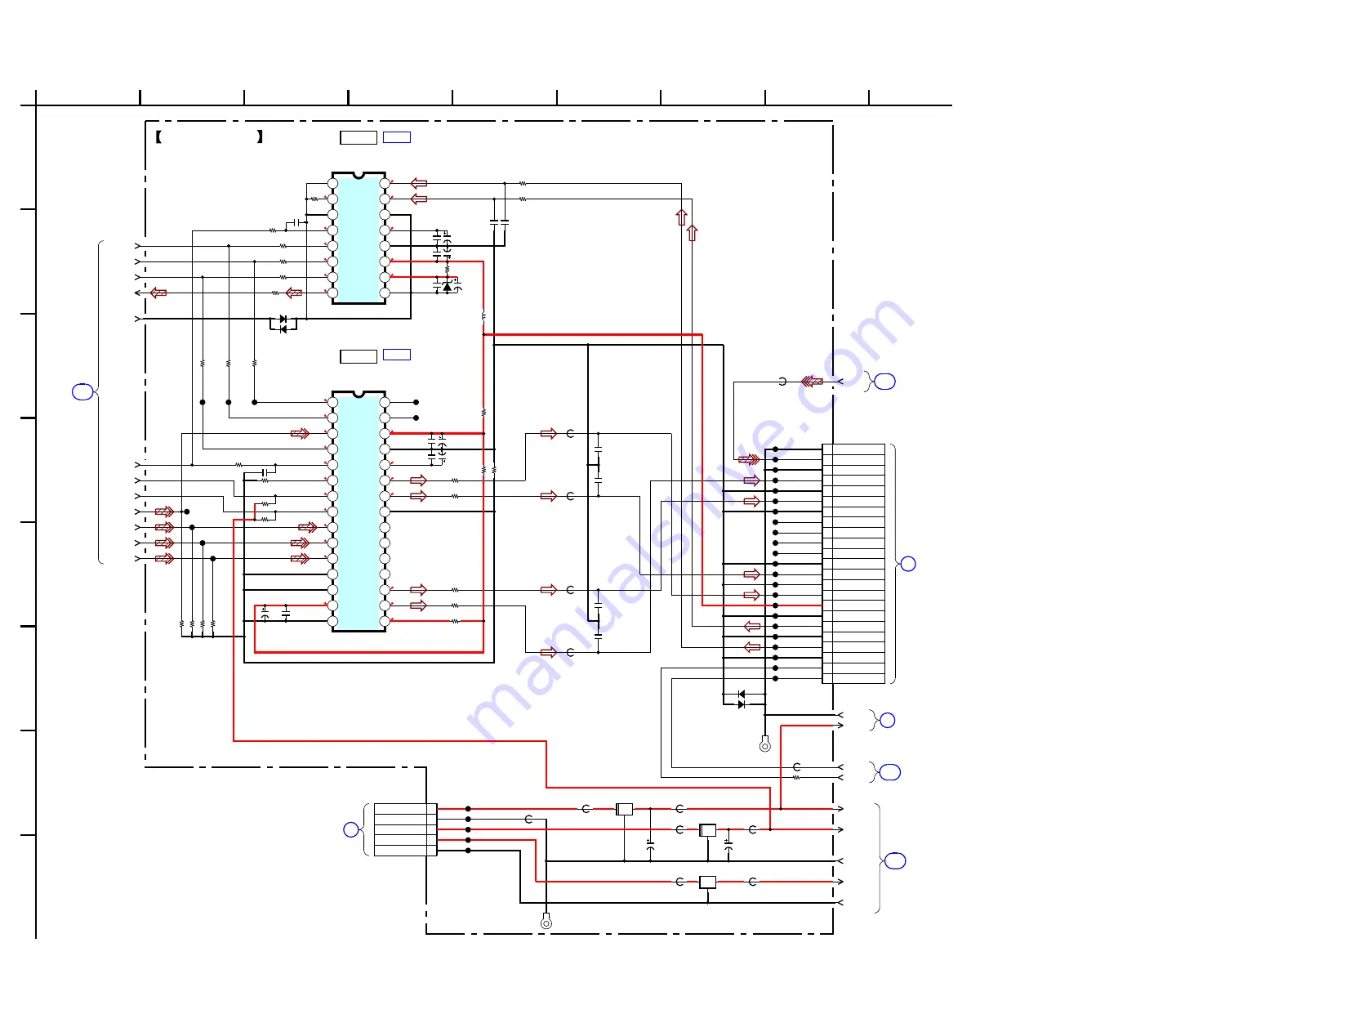Click the blue circle beside the large connector bracket
The height and width of the screenshot is (1032, 1372).
pos(907,564)
